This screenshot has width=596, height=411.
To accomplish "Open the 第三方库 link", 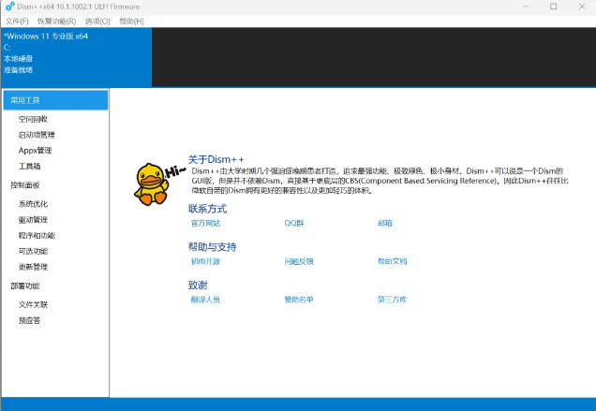I will [392, 300].
